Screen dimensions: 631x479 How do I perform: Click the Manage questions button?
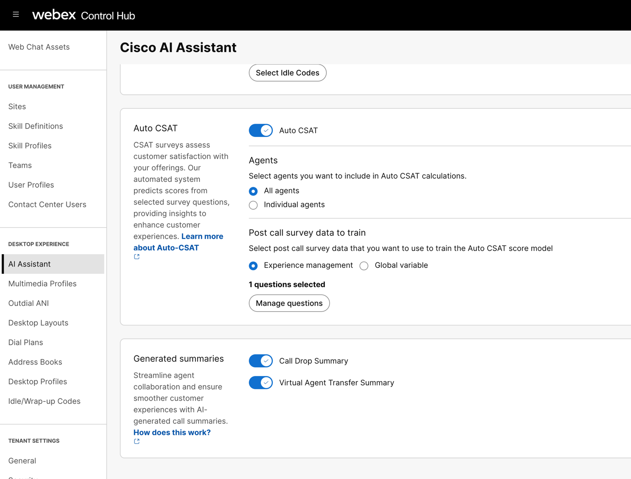(289, 303)
